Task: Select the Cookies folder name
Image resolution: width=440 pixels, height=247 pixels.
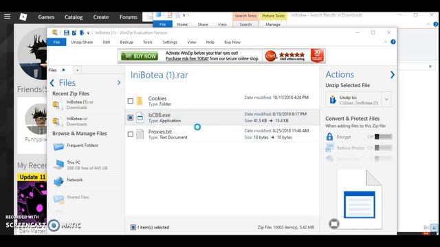Action: (157, 98)
